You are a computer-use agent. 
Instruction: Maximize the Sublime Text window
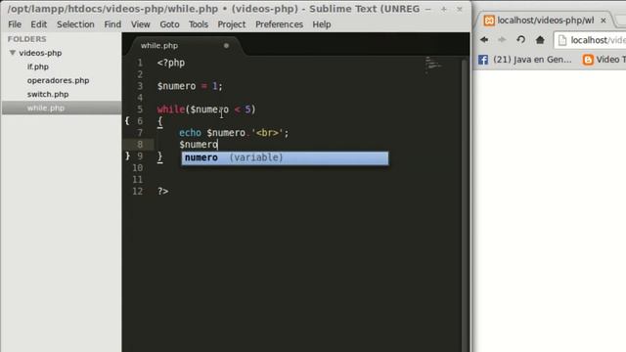[x=443, y=9]
